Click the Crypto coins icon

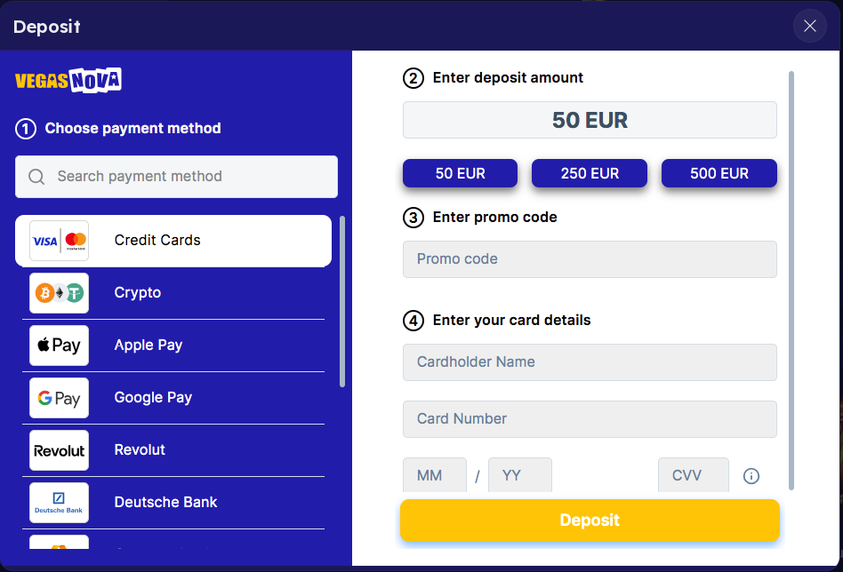click(x=59, y=293)
